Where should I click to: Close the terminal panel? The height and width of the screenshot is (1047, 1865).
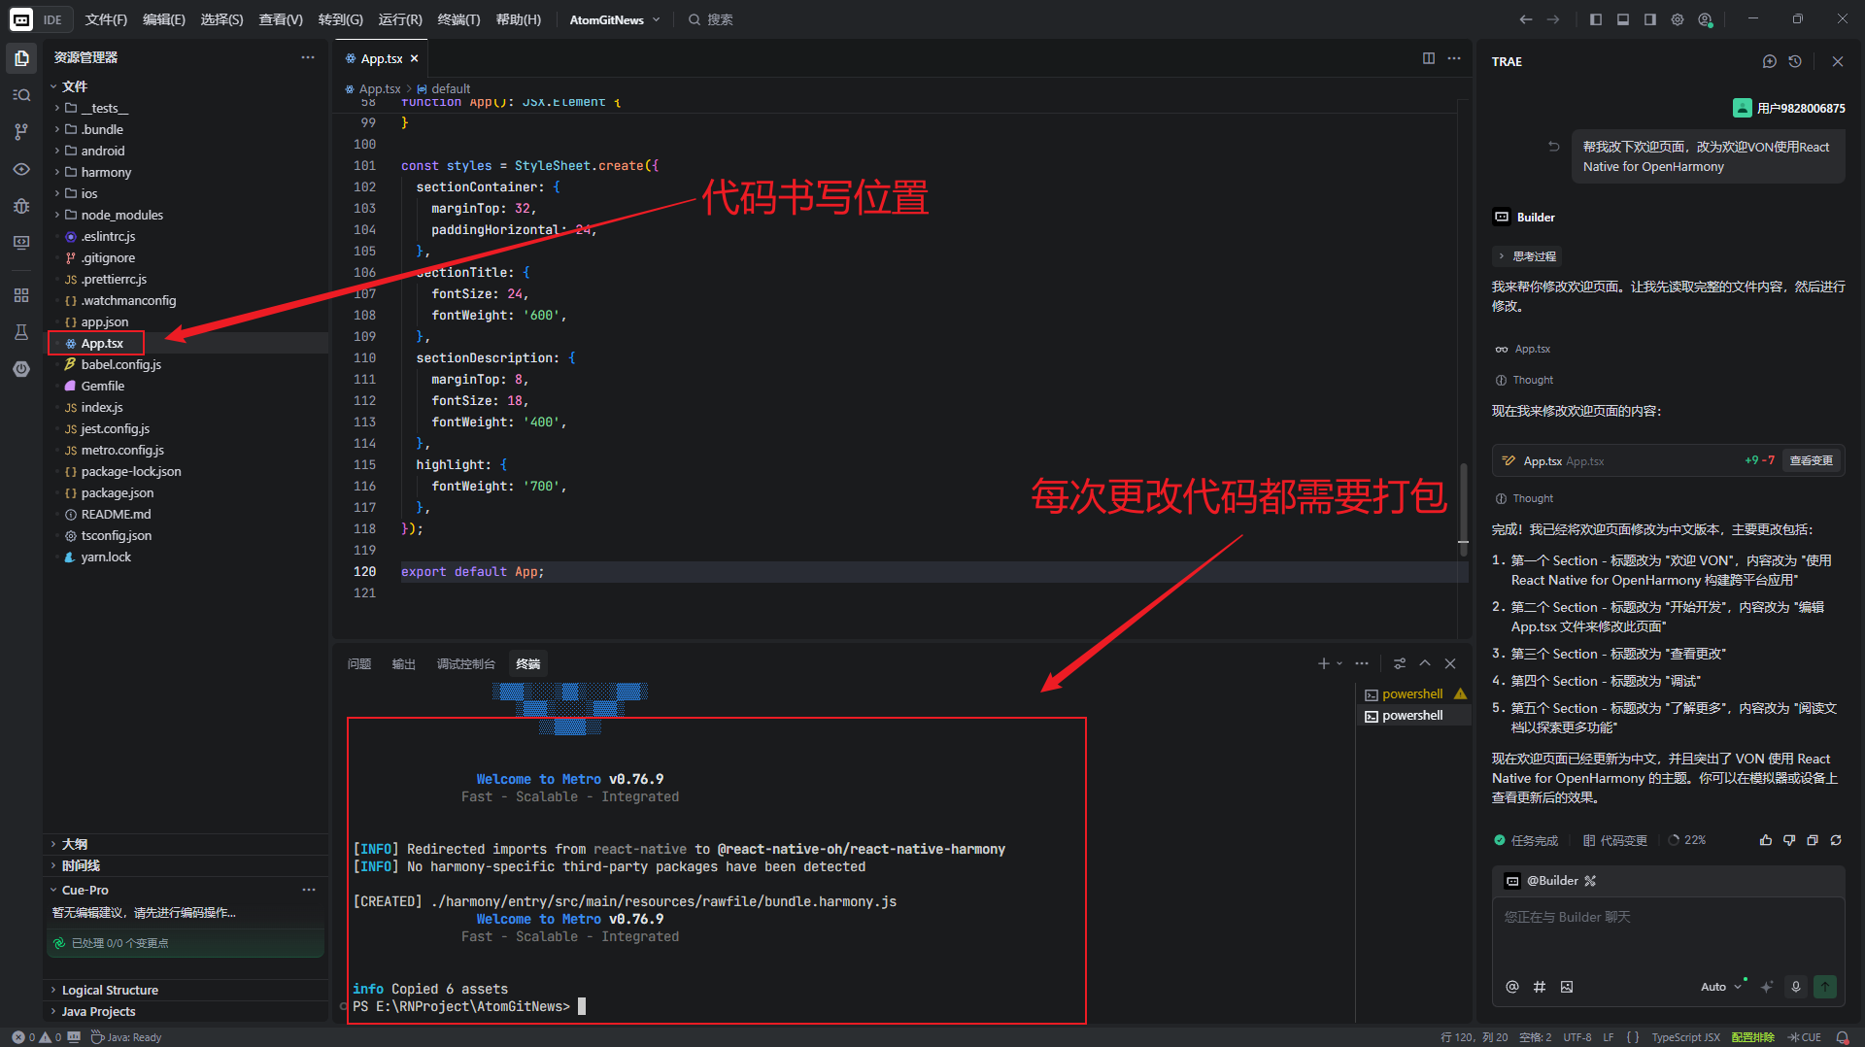[1450, 663]
